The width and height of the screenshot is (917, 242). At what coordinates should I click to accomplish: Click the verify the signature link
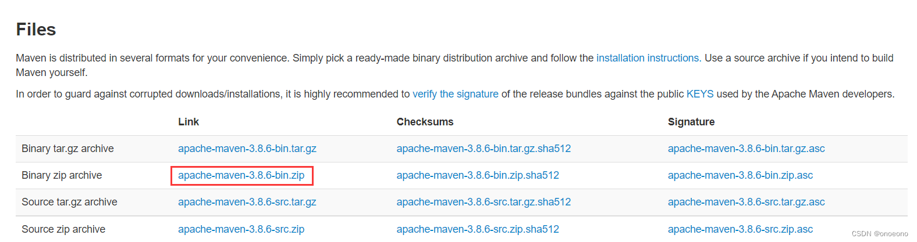tap(455, 94)
